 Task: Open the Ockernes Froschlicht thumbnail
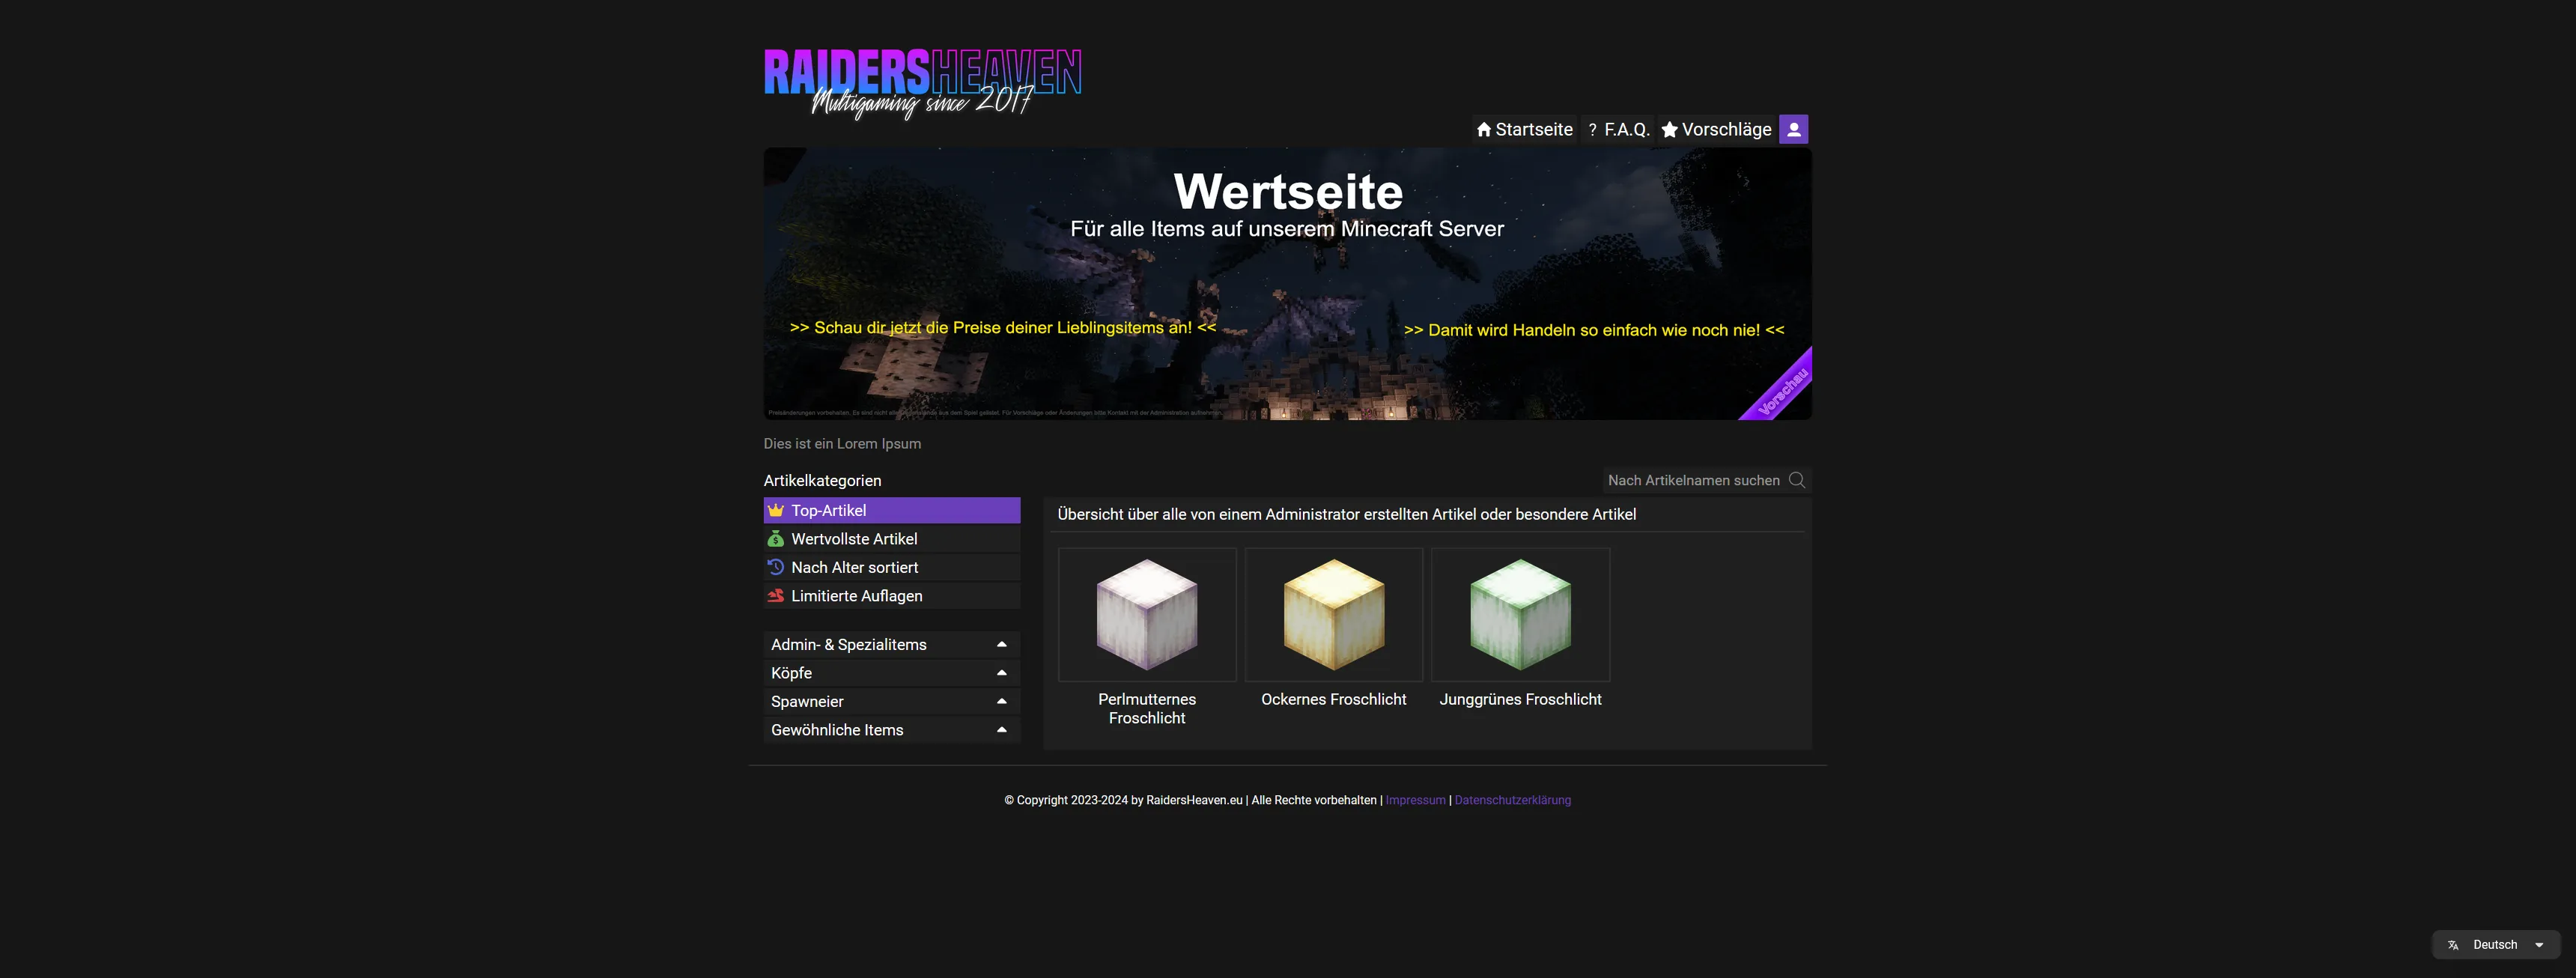coord(1334,615)
